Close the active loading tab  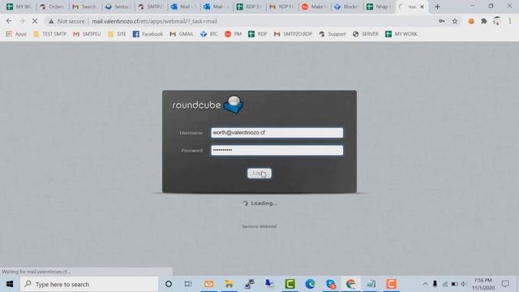click(x=422, y=6)
